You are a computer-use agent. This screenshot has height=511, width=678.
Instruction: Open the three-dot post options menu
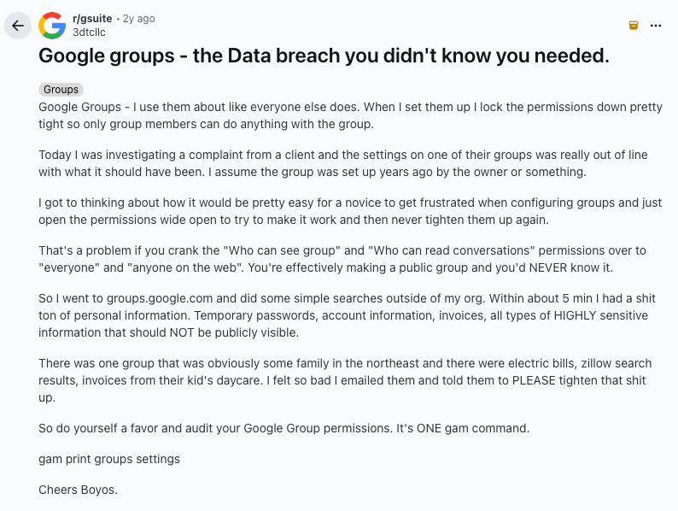coord(656,26)
